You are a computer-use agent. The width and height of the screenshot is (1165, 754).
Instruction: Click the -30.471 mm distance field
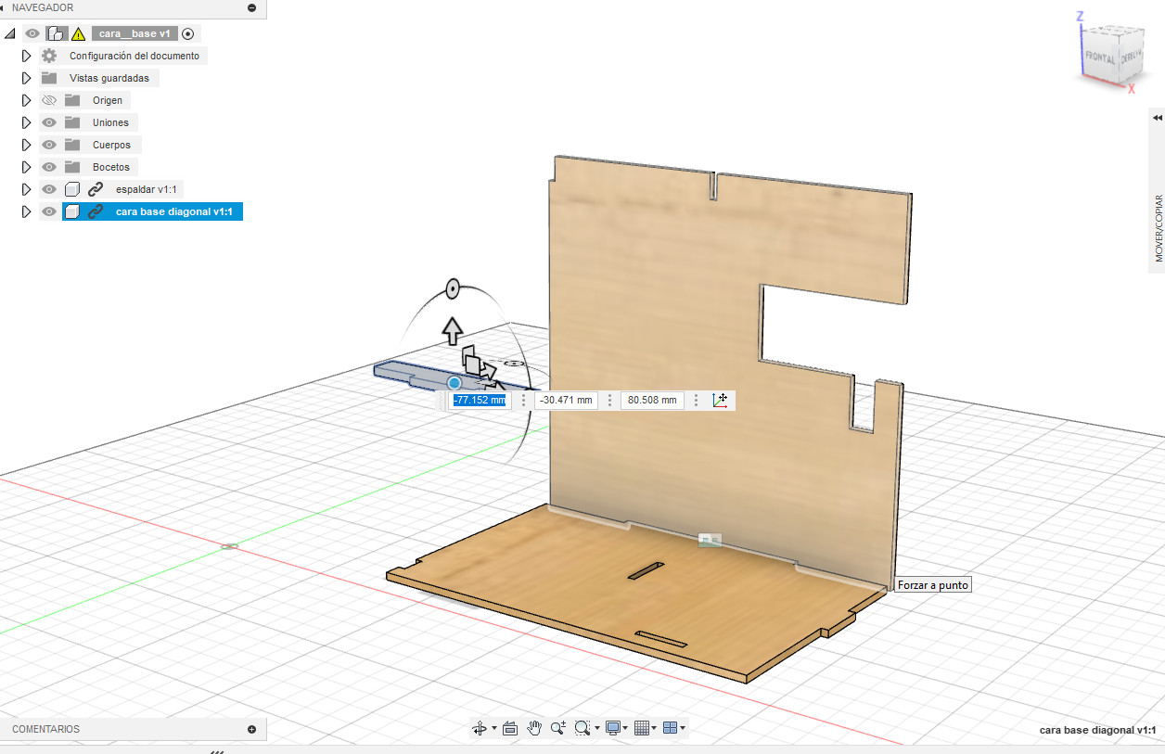566,400
